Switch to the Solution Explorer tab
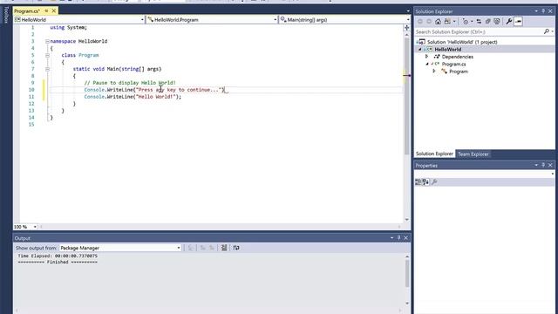Viewport: 558px width, 314px height. pyautogui.click(x=434, y=154)
